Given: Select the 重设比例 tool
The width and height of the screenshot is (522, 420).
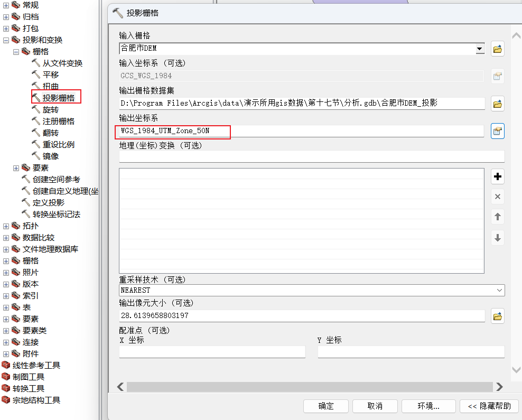Looking at the screenshot, I should coord(59,144).
